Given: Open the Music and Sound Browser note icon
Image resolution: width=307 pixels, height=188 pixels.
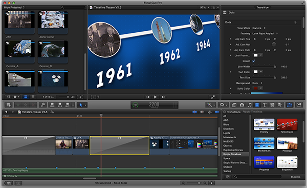Looking at the screenshot, I should pos(250,105).
